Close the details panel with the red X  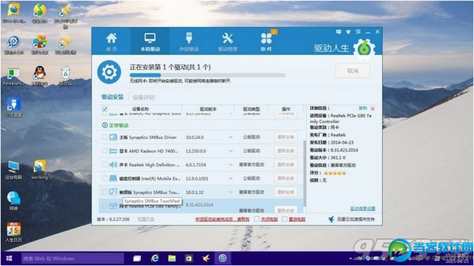(373, 109)
